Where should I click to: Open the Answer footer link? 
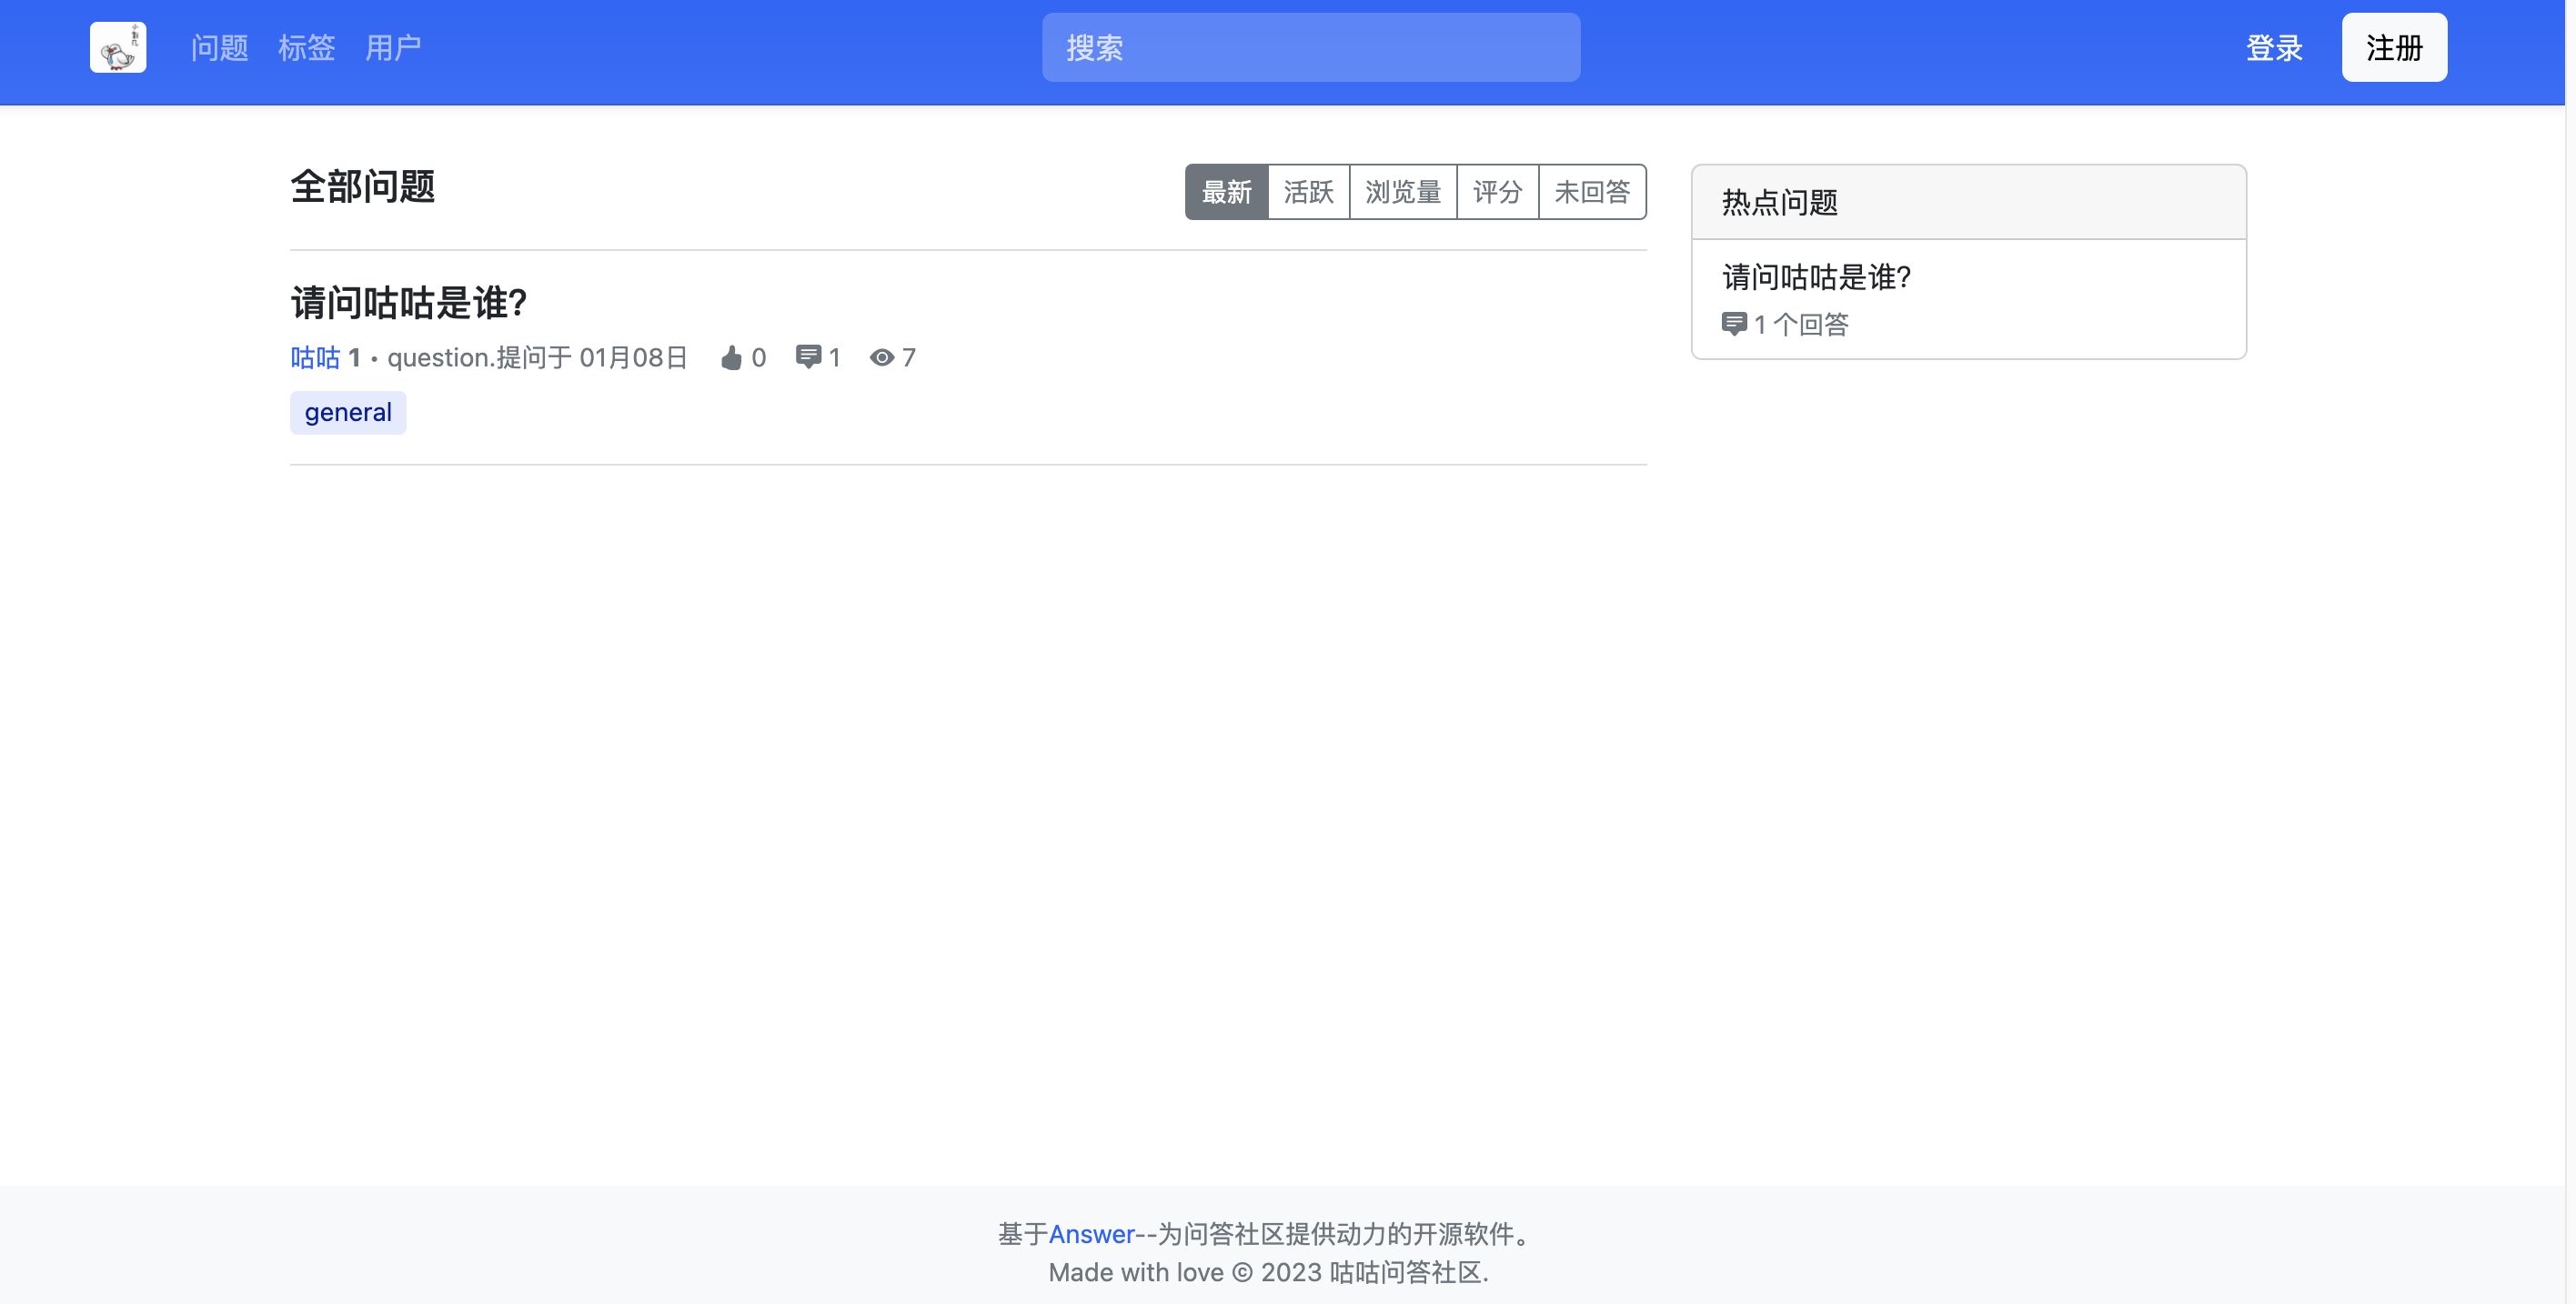[1091, 1234]
